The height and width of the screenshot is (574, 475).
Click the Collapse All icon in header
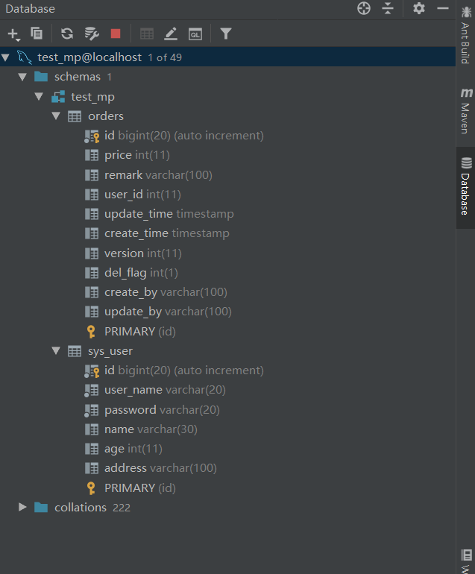click(x=388, y=8)
